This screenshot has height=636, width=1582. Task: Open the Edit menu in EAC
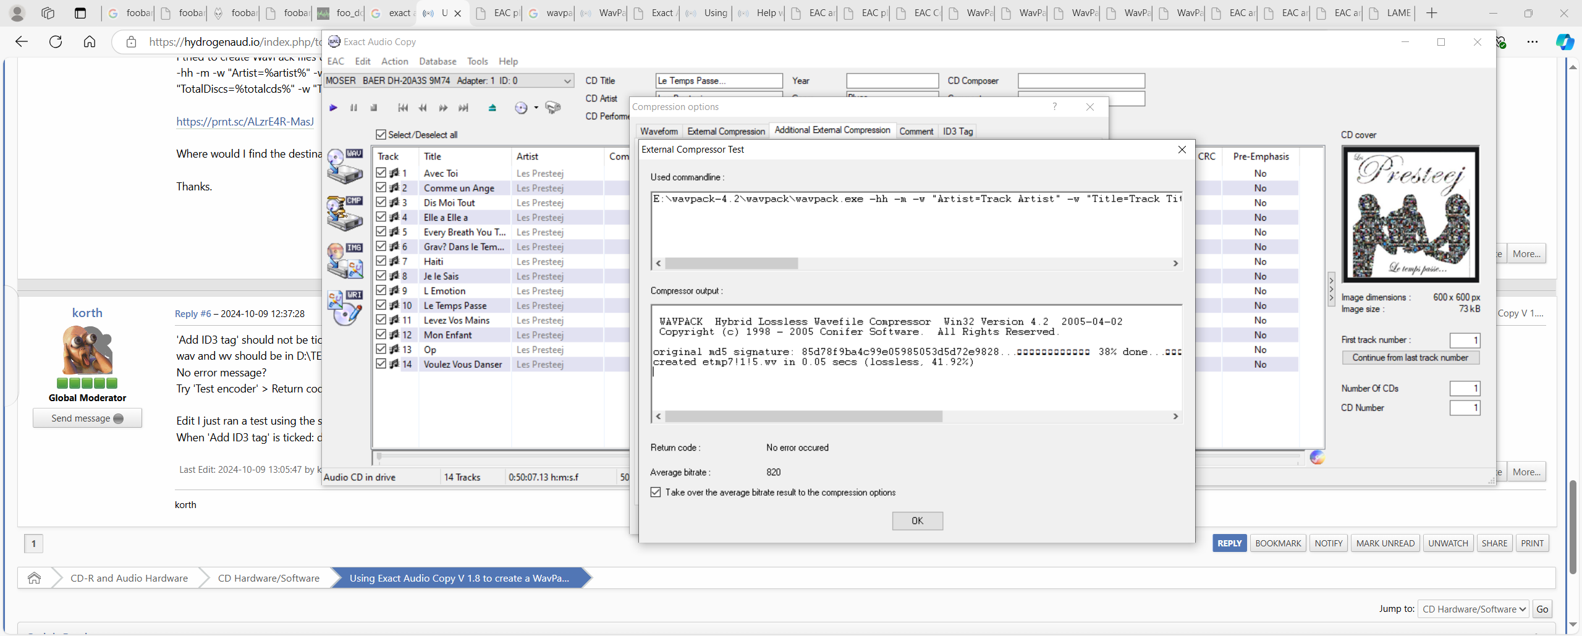pyautogui.click(x=363, y=61)
